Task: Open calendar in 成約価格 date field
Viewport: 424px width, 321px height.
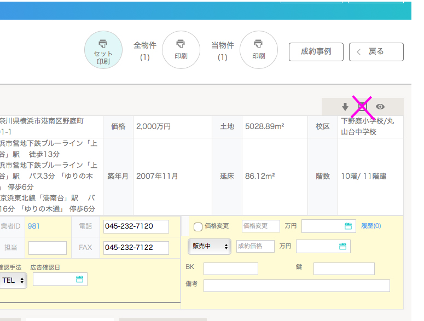Action: [x=342, y=247]
